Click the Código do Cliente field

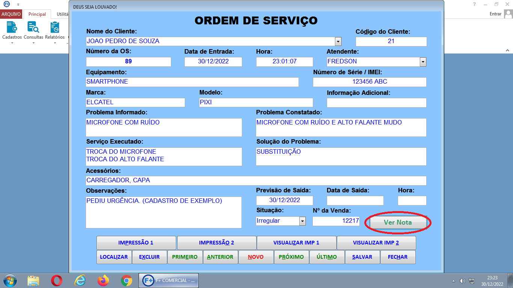pos(391,41)
